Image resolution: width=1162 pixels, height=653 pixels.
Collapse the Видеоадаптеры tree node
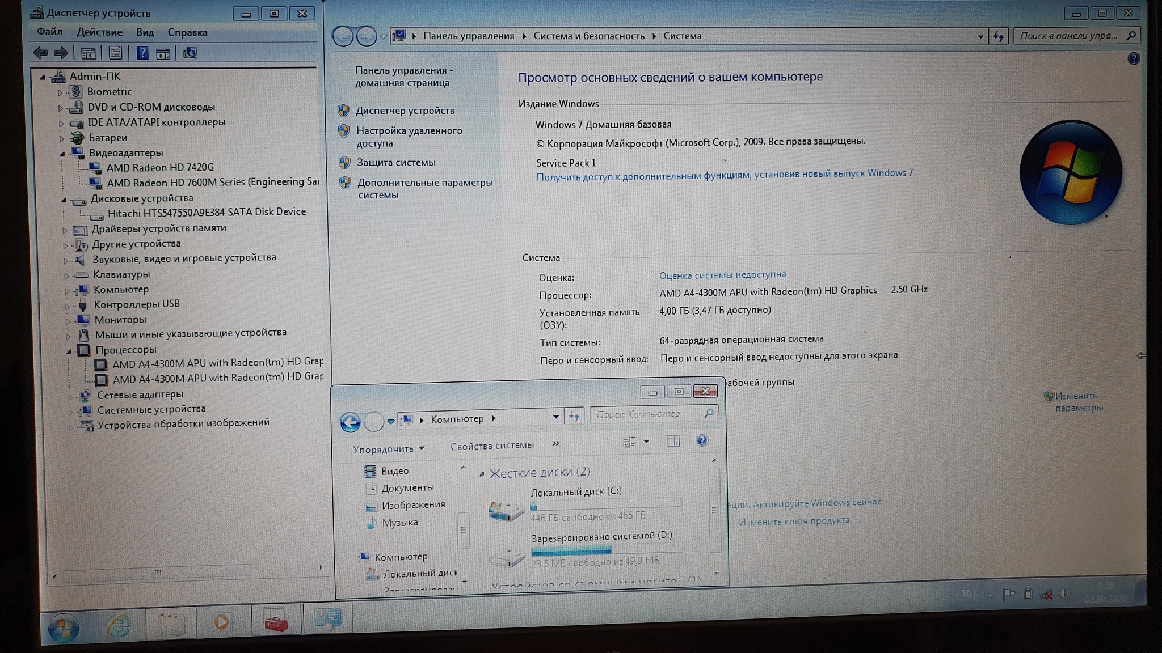click(x=62, y=154)
